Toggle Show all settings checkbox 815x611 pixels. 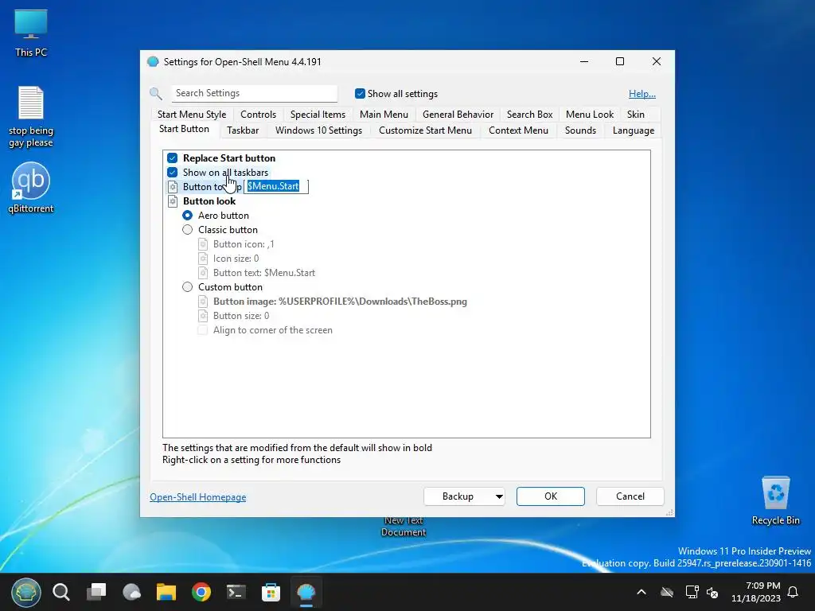click(360, 94)
